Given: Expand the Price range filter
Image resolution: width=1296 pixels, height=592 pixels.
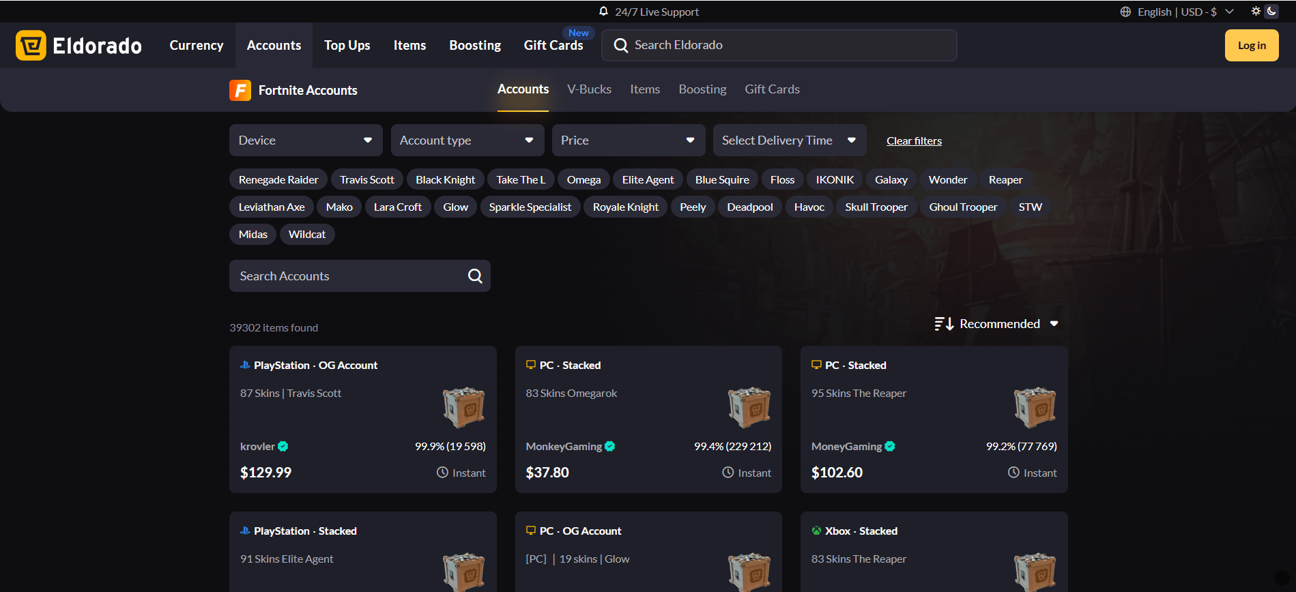Looking at the screenshot, I should pyautogui.click(x=628, y=140).
